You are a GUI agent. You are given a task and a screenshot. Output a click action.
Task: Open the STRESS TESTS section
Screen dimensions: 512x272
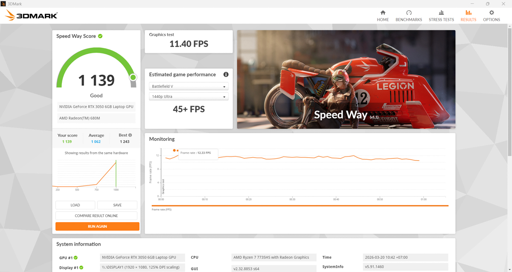[442, 16]
